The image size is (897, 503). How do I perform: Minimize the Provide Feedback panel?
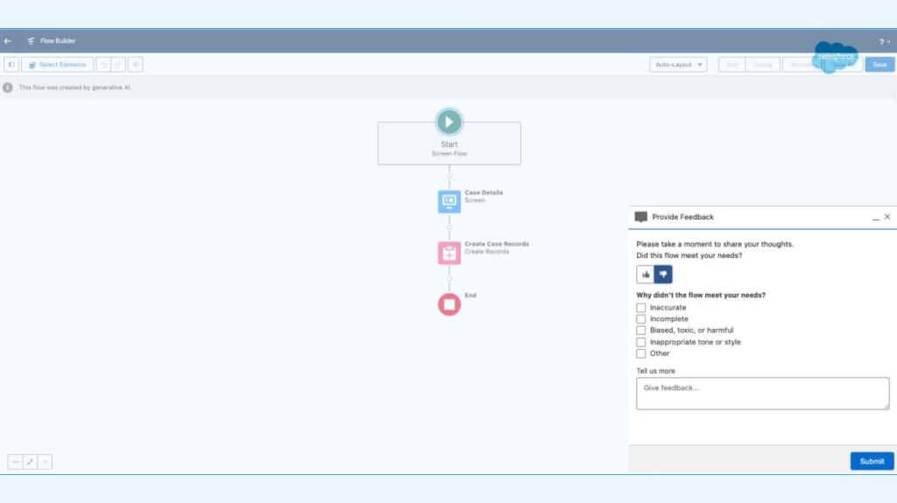(875, 217)
